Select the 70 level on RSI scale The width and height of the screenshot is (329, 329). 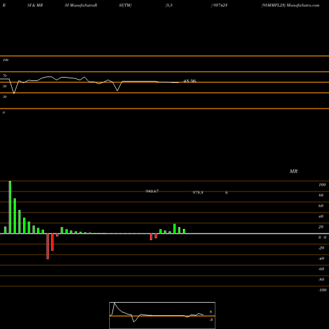(5, 76)
